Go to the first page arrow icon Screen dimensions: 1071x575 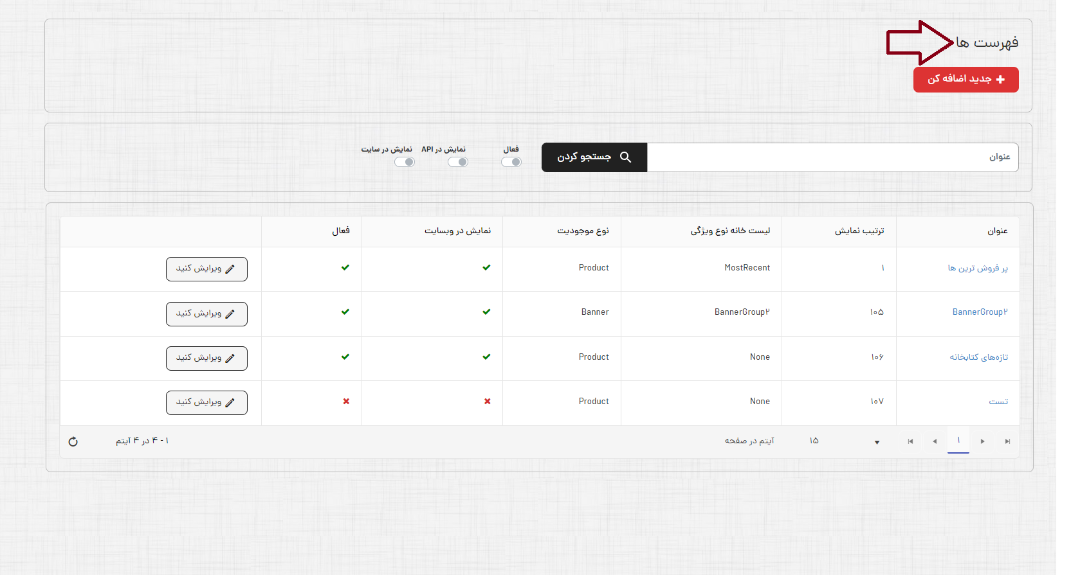pos(1007,441)
